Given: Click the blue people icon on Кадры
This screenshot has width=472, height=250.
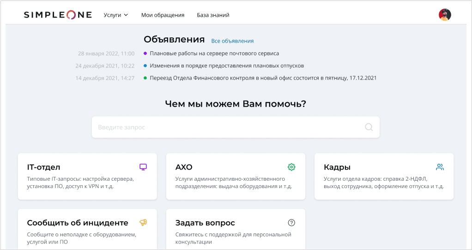Looking at the screenshot, I should [x=440, y=167].
